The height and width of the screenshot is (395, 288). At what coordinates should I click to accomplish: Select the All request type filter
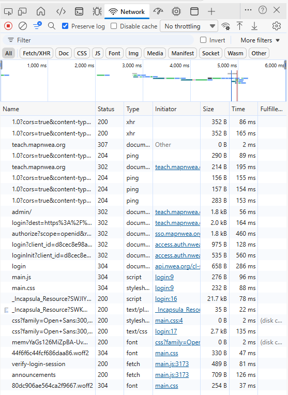pyautogui.click(x=9, y=53)
